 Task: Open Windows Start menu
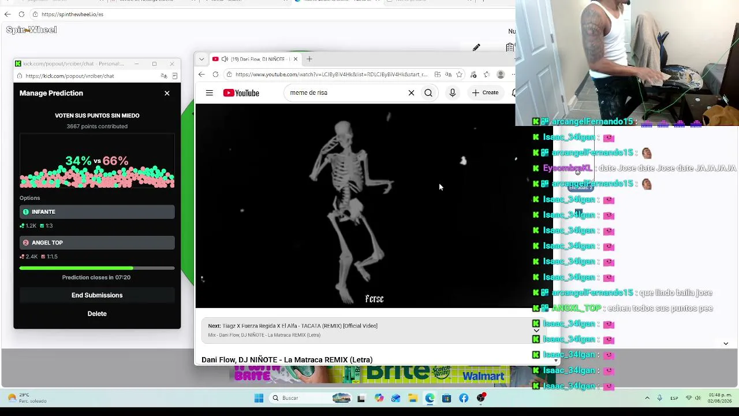point(259,398)
